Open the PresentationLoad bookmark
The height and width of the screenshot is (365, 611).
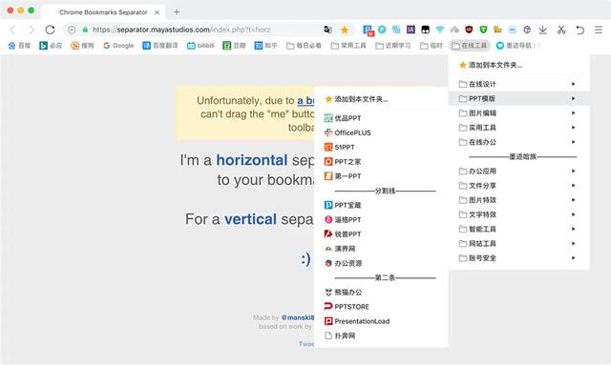(381, 321)
